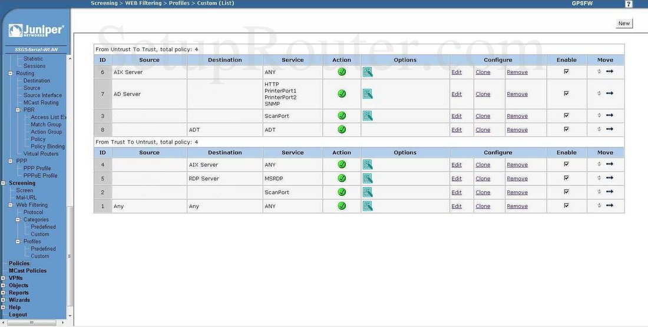Click move arrow for policy ID 4
Image resolution: width=648 pixels, height=327 pixels.
click(x=610, y=164)
